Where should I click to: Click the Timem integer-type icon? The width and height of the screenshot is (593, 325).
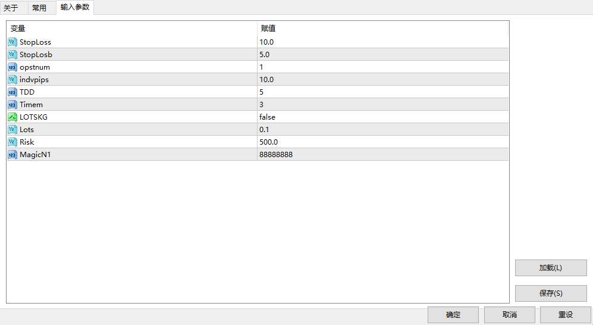[x=12, y=105]
